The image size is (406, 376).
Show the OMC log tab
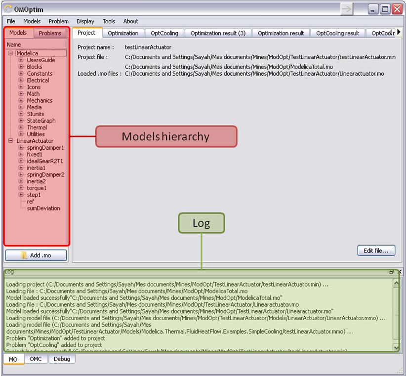tap(36, 359)
